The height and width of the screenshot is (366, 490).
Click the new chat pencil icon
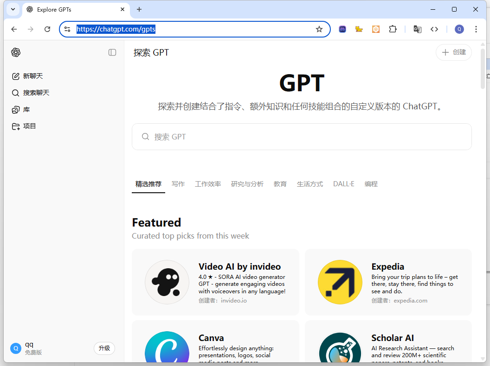[x=16, y=76]
